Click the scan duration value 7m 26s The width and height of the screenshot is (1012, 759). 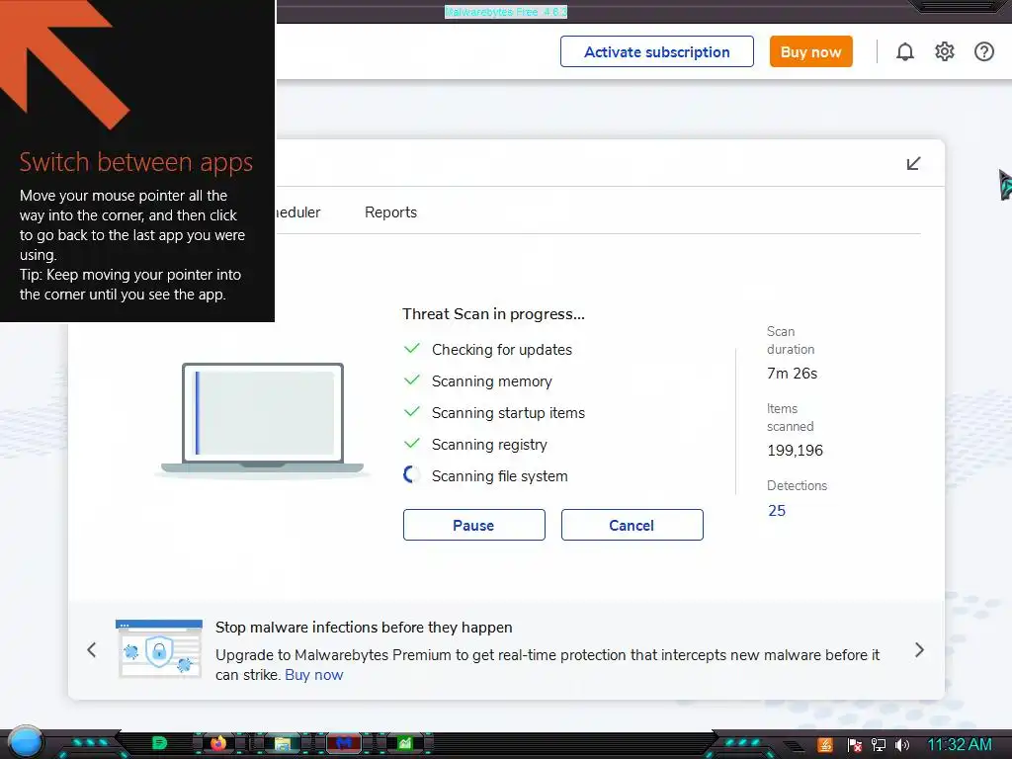point(792,373)
